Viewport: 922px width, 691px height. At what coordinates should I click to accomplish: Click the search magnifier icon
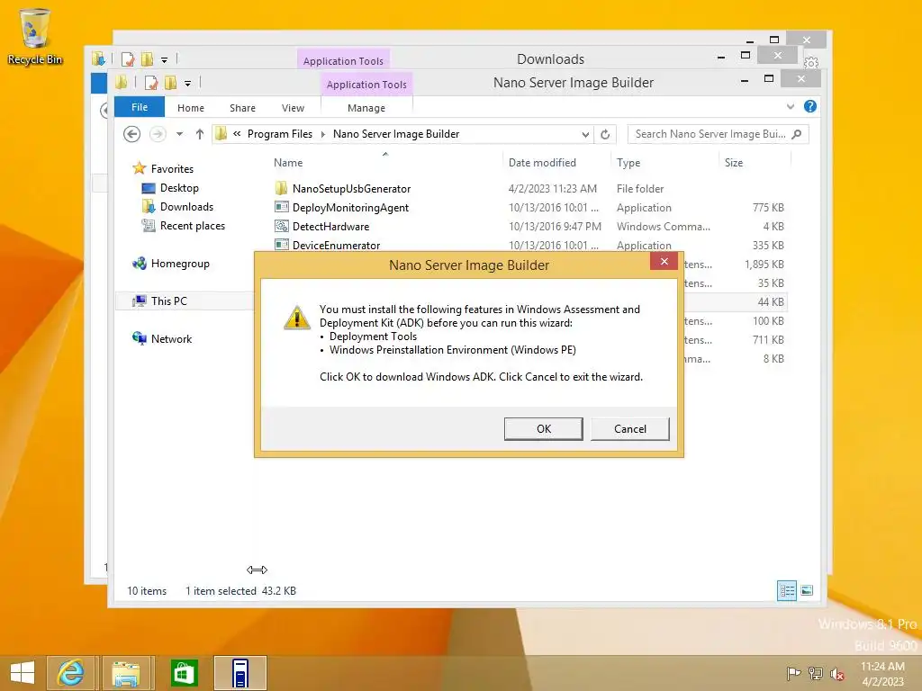pyautogui.click(x=797, y=134)
